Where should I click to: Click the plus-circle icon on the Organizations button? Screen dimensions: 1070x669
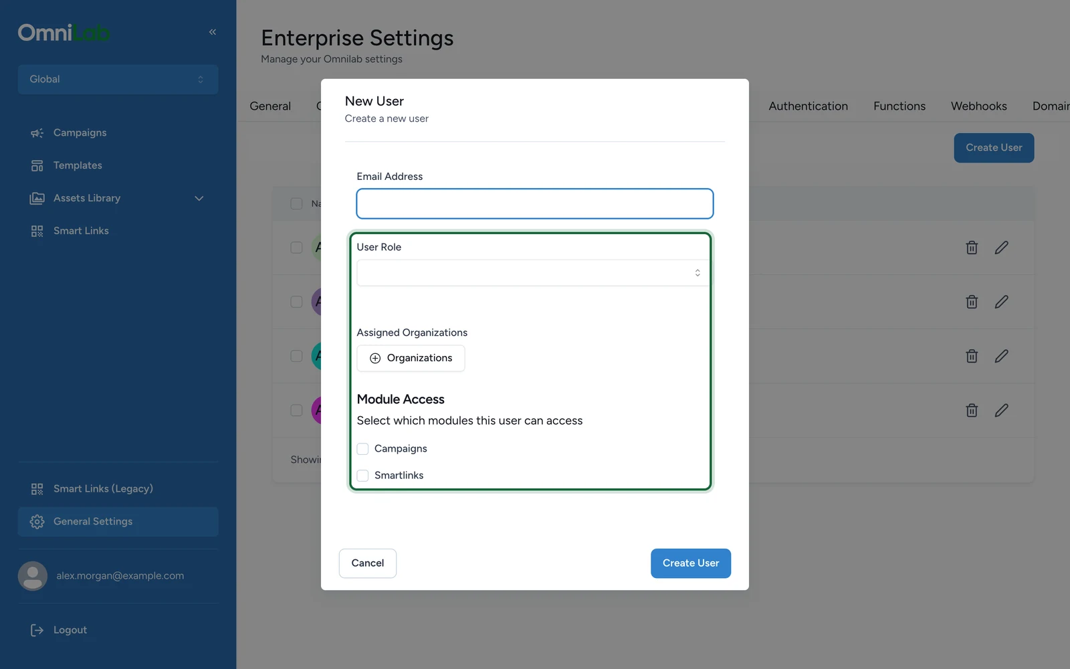pos(375,359)
